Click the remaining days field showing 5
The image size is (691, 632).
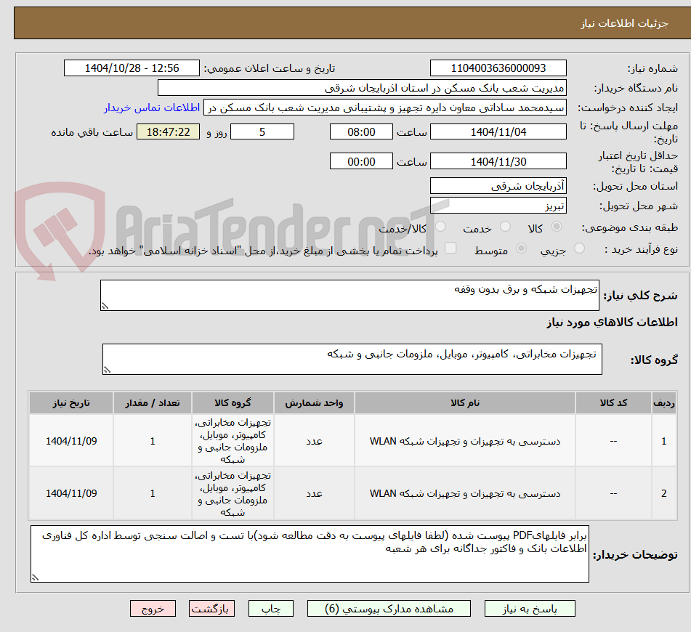pos(262,131)
